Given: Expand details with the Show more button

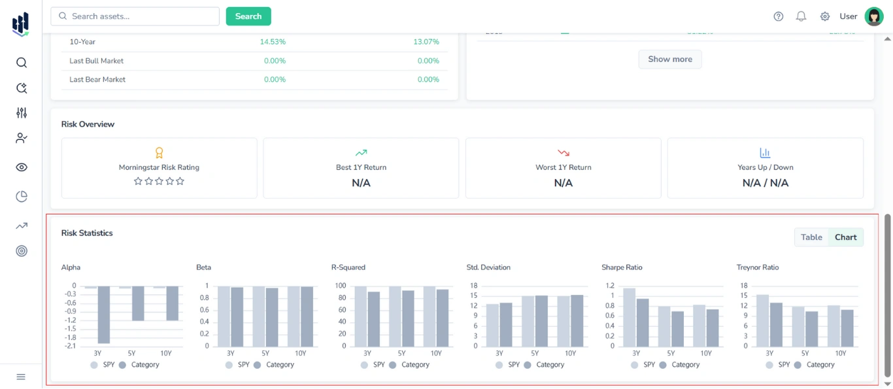Looking at the screenshot, I should tap(669, 59).
